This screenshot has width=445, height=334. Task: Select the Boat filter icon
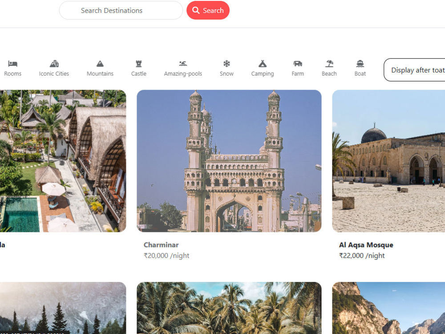[360, 64]
